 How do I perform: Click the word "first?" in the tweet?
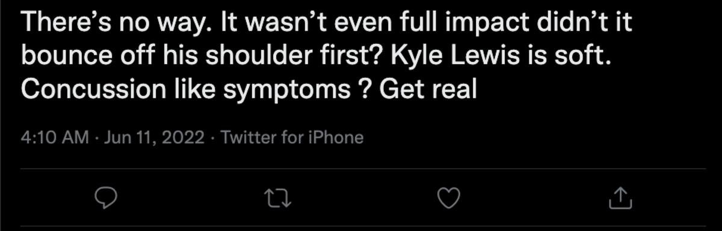tap(357, 56)
